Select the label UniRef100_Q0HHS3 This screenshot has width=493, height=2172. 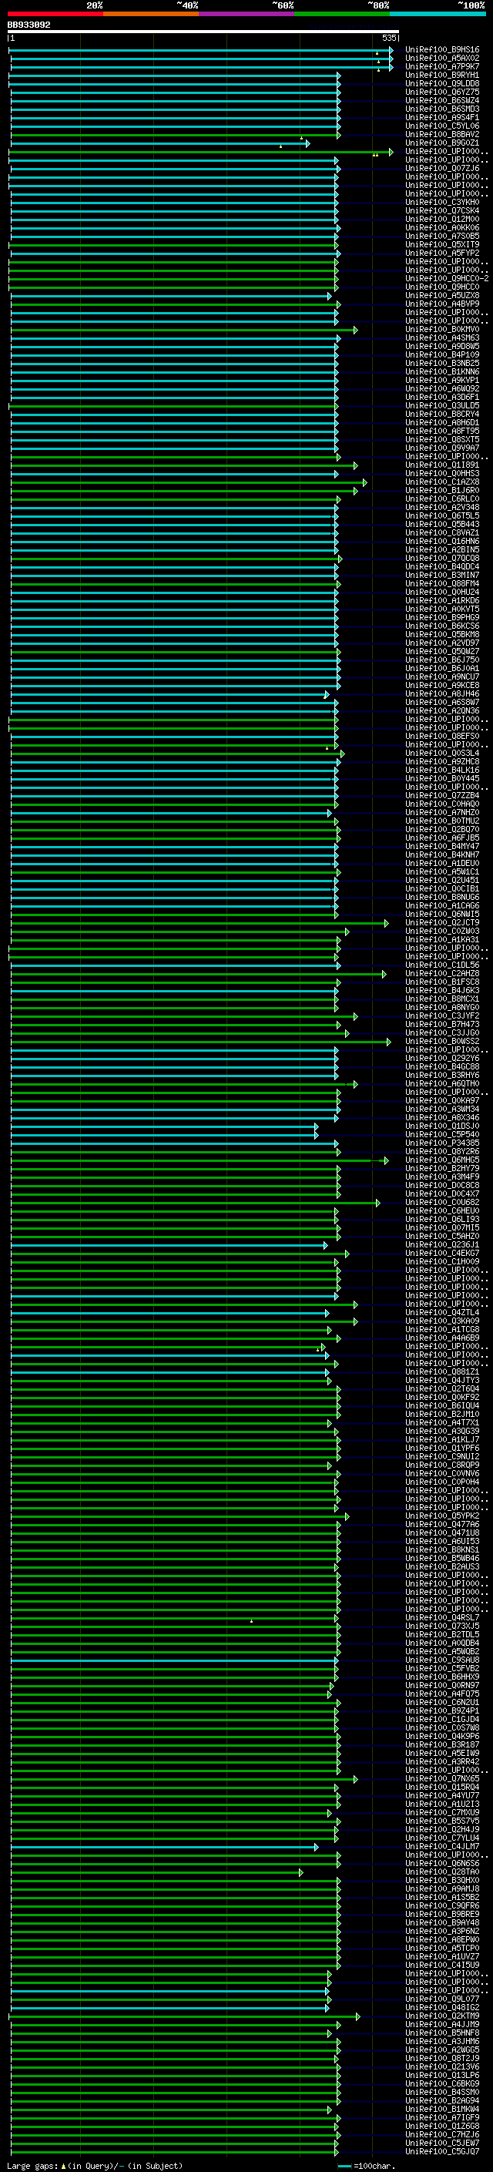[x=442, y=474]
